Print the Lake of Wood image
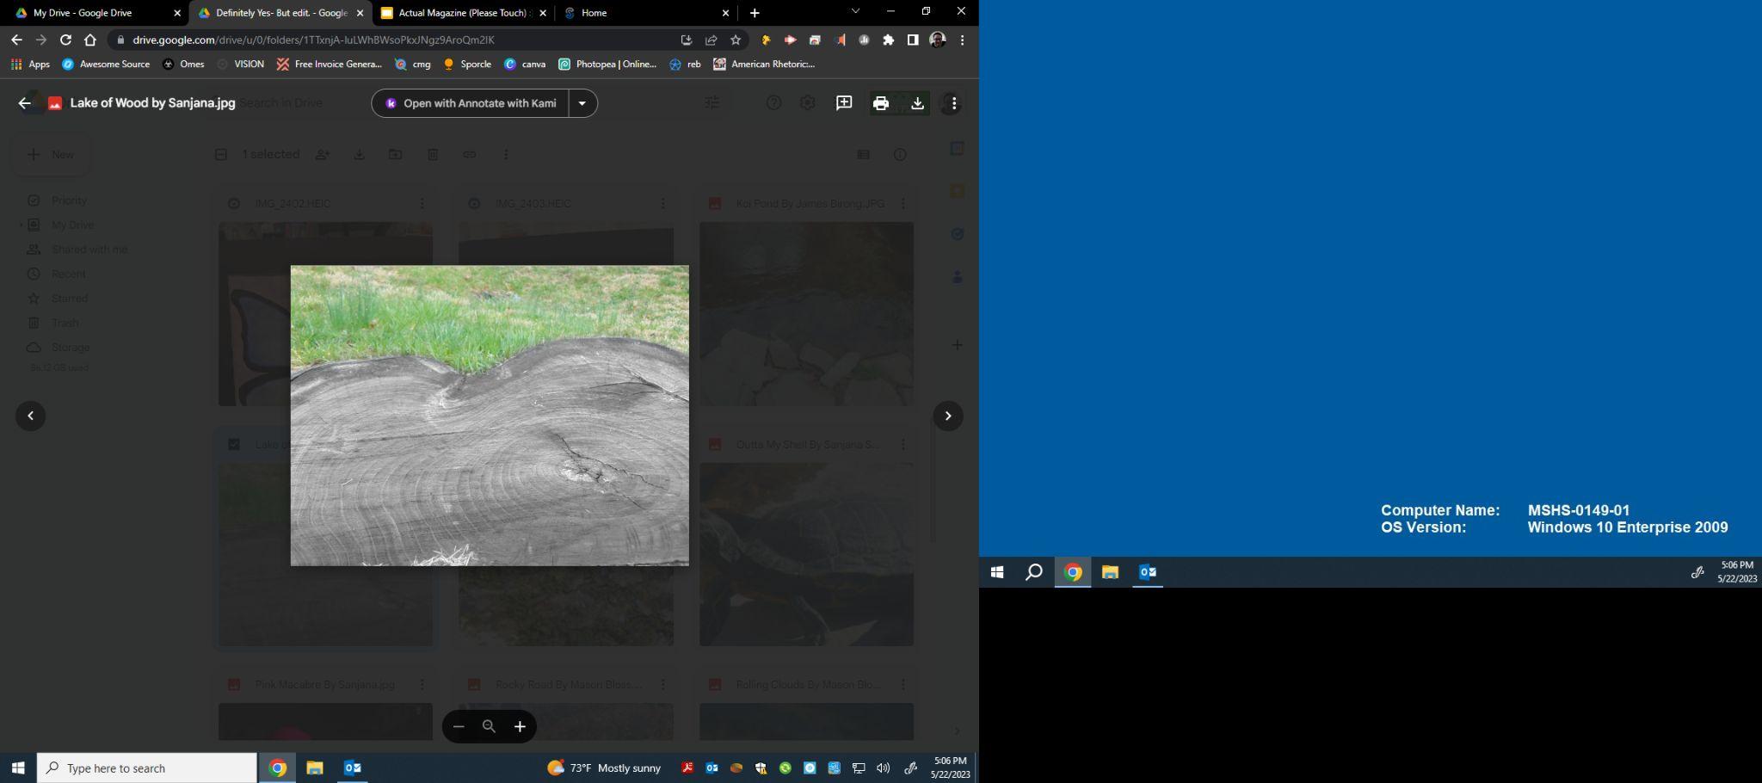1762x783 pixels. click(880, 103)
